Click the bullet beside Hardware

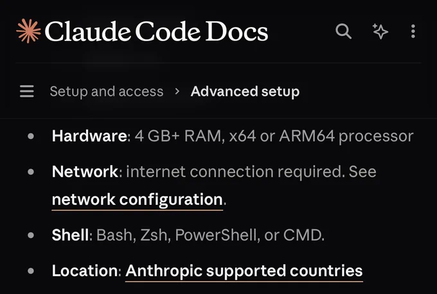click(31, 136)
